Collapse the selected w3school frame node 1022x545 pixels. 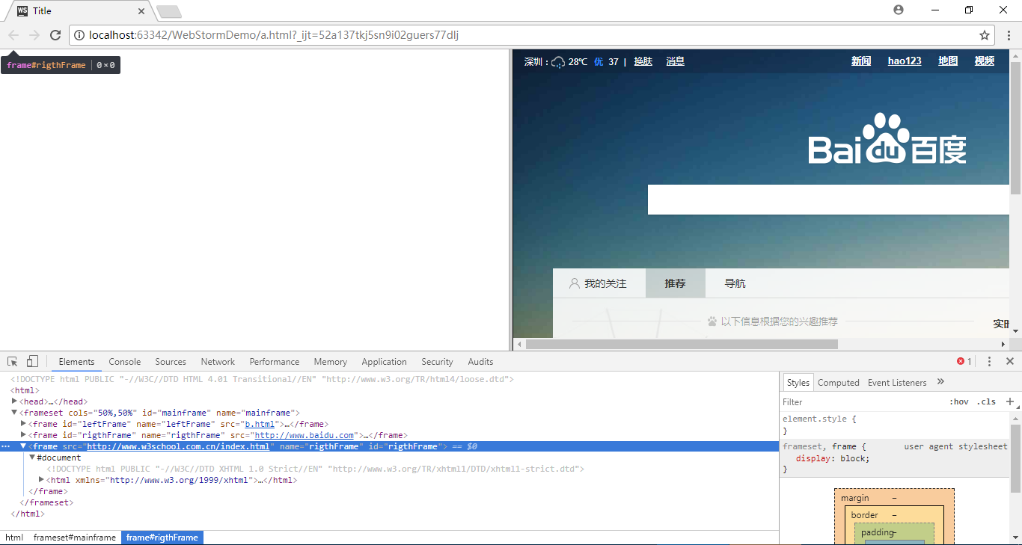[x=24, y=446]
